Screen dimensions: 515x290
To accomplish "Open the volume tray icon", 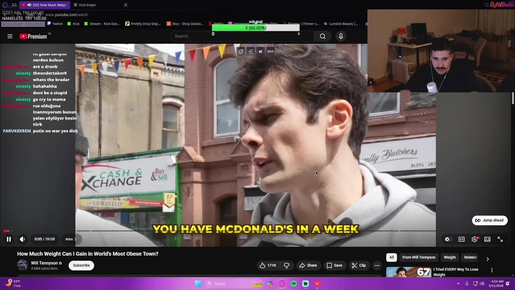I will (x=482, y=284).
